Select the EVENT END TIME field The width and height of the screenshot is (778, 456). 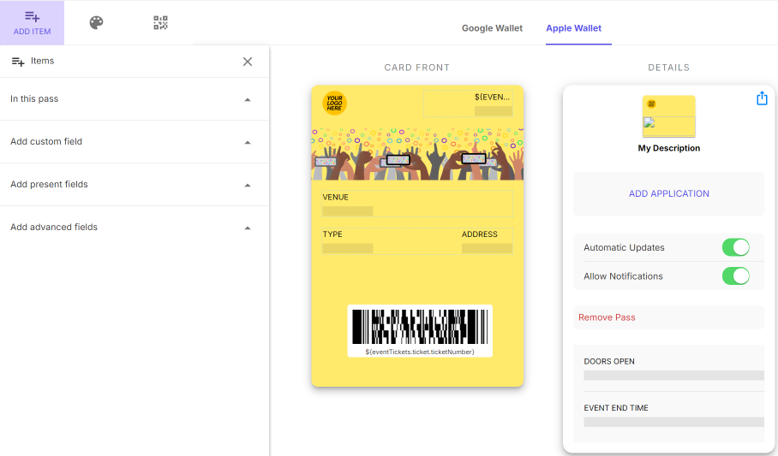(673, 416)
